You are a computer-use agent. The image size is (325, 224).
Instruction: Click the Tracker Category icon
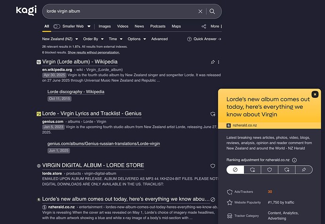pos(229,216)
